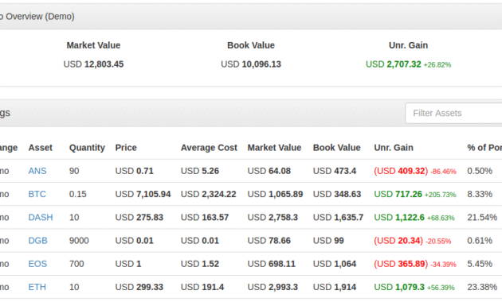The image size is (502, 302).
Task: Sort by the Quantity column header
Action: pos(87,148)
